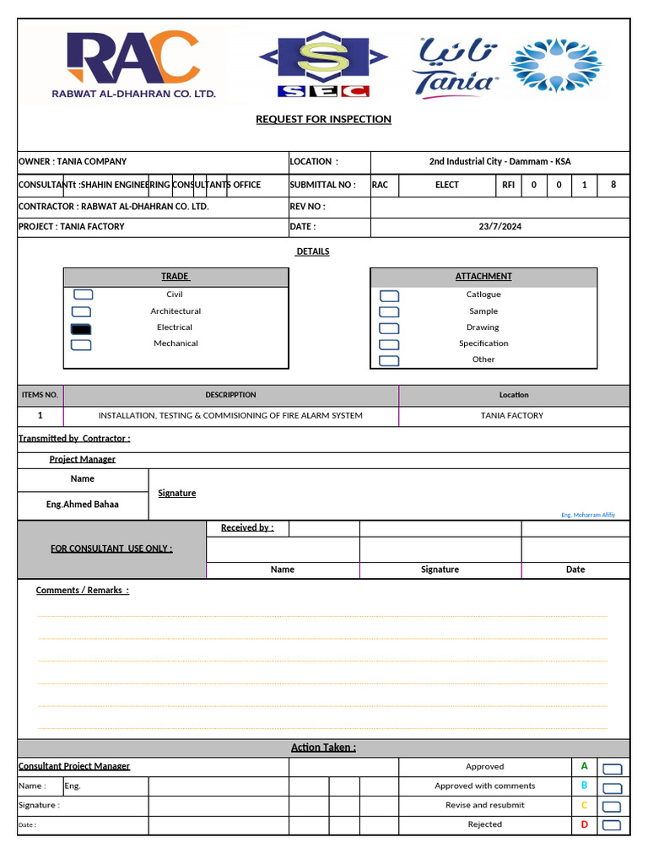Screen dimensions: 648x864
Task: Click the empty field above received Signature
Action: point(440,550)
